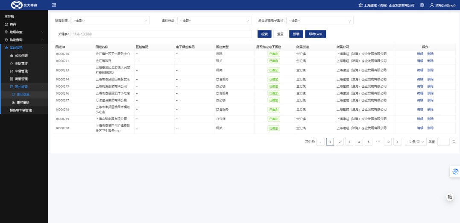Expand the 垃圾称重 sidebar menu
460x223 pixels.
click(23, 32)
